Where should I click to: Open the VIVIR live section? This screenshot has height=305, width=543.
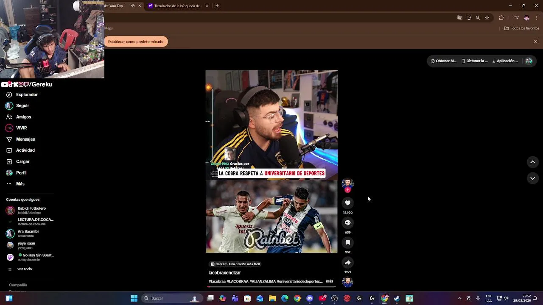coord(17,128)
